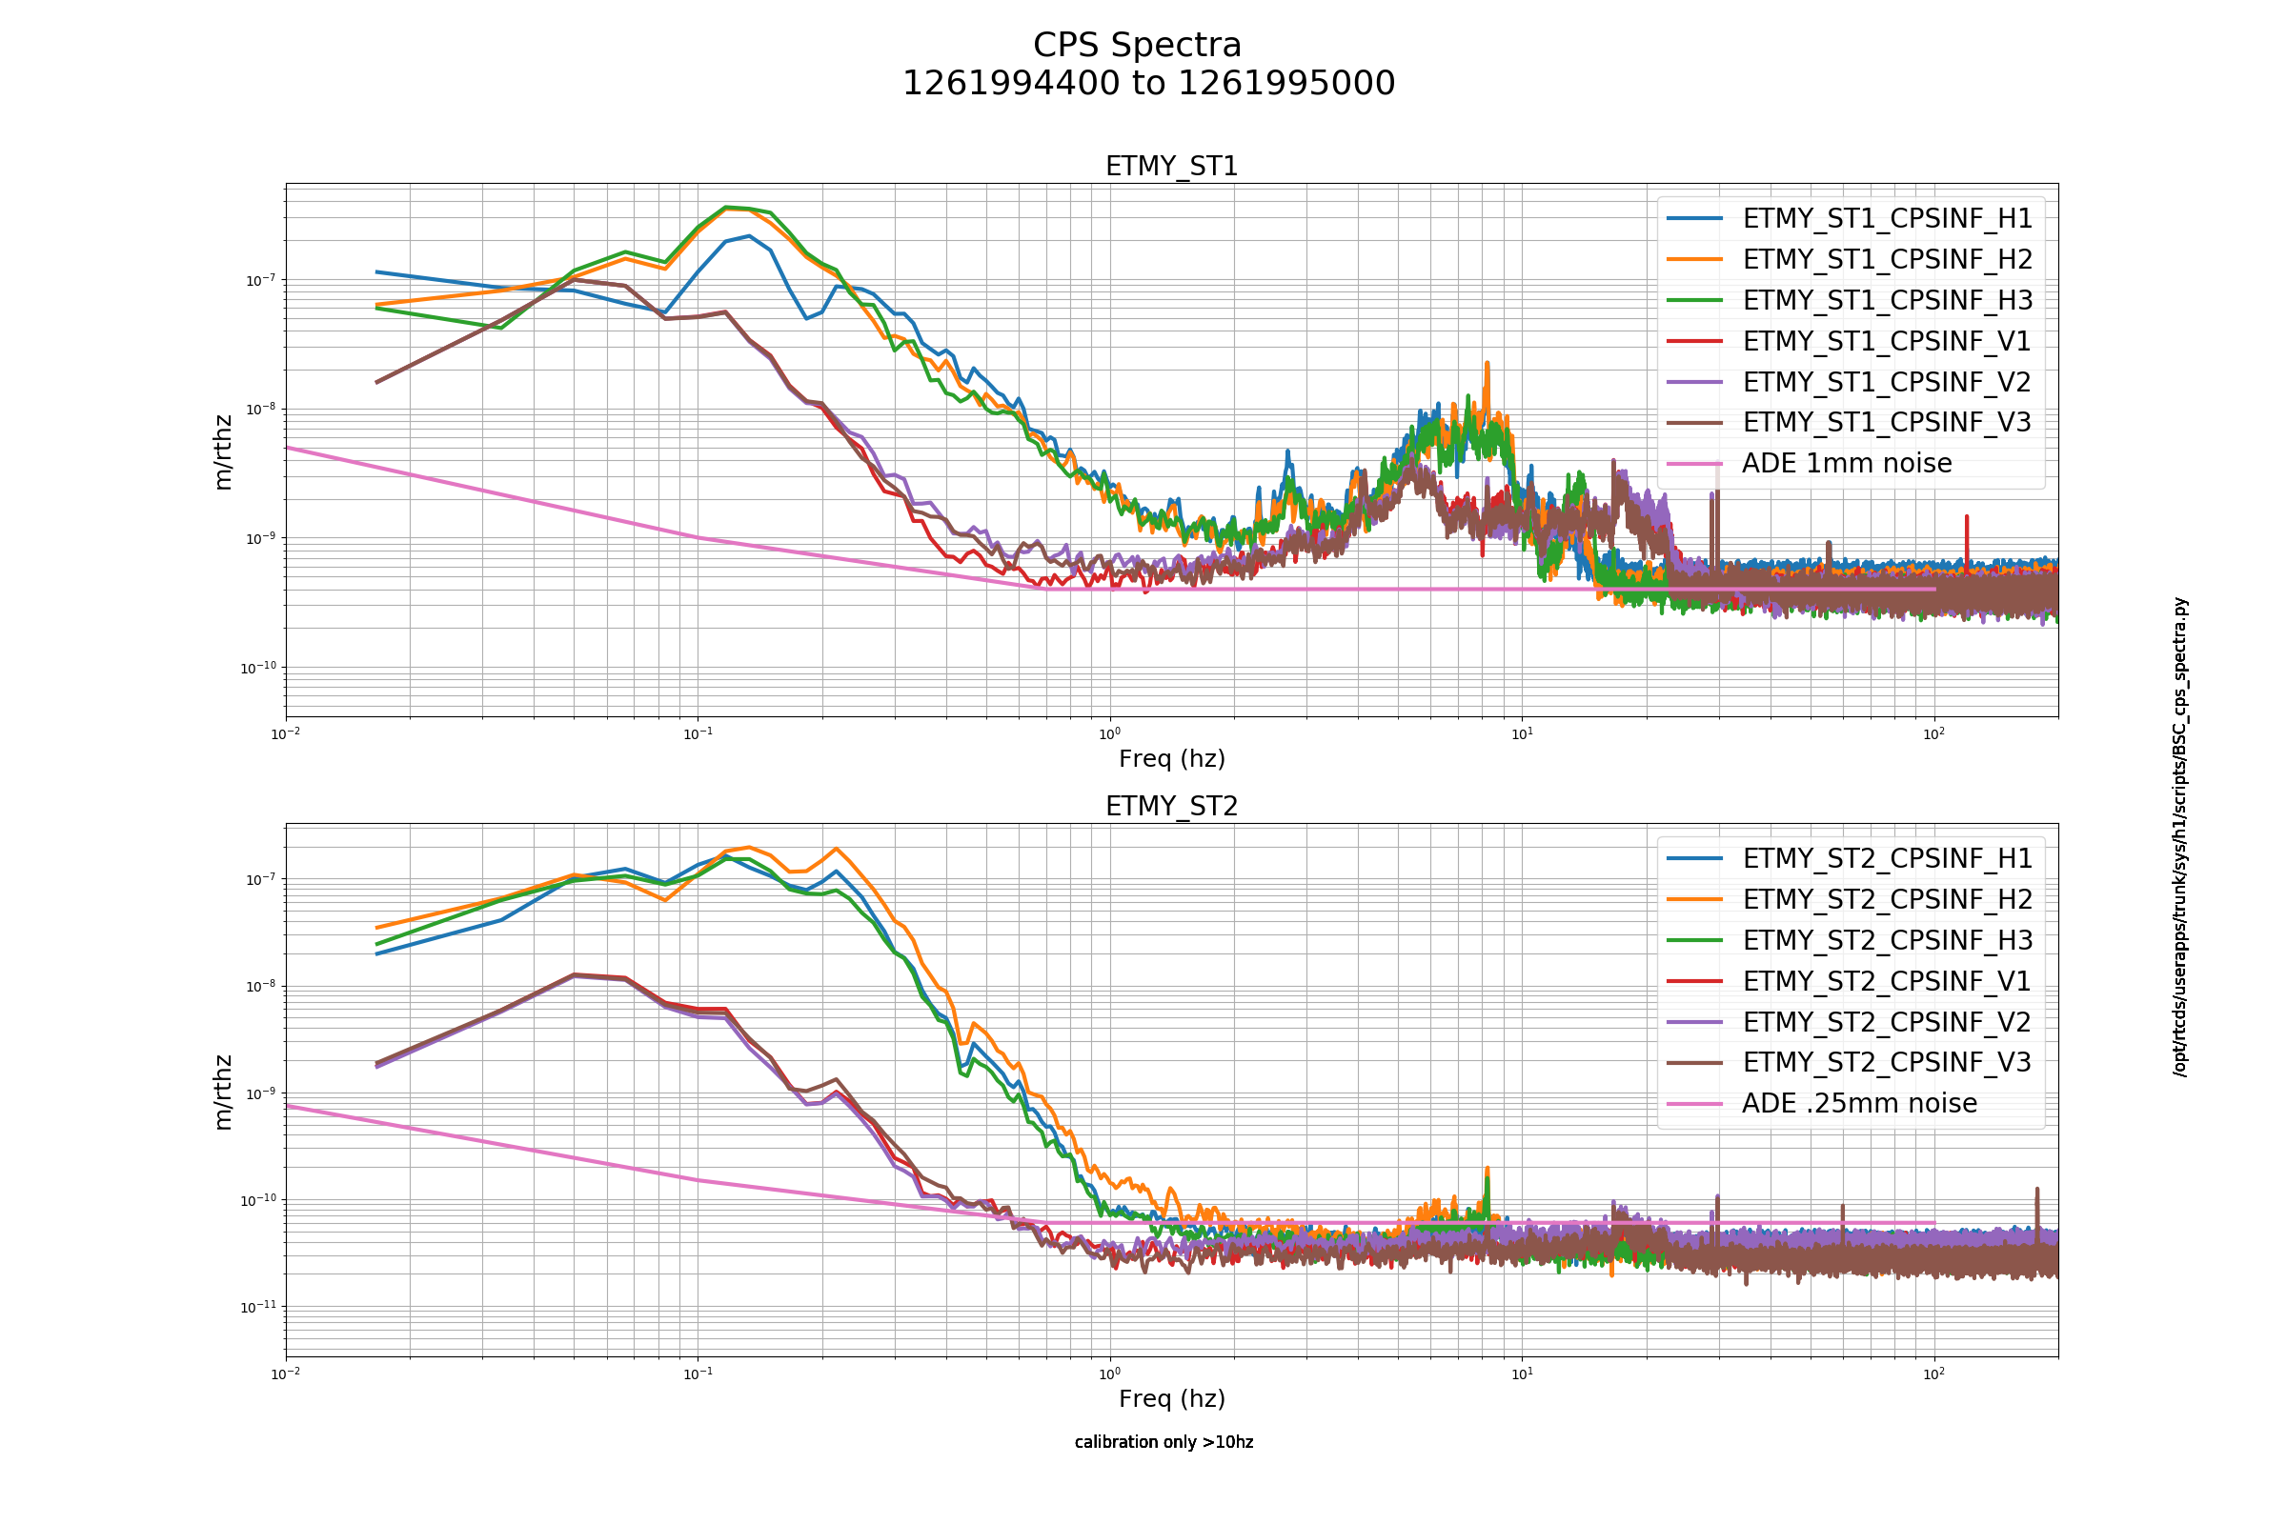Click the ADE 1mm noise legend entry

[x=1810, y=463]
